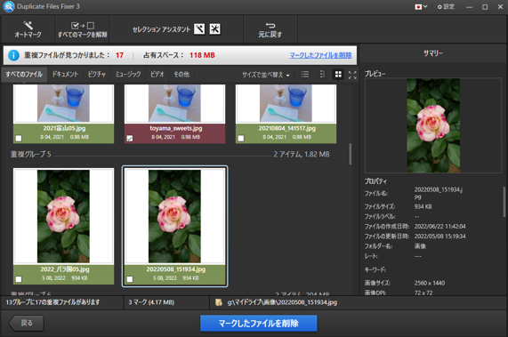
Task: Open the first Selection Assistant wand icon
Action: click(x=199, y=29)
